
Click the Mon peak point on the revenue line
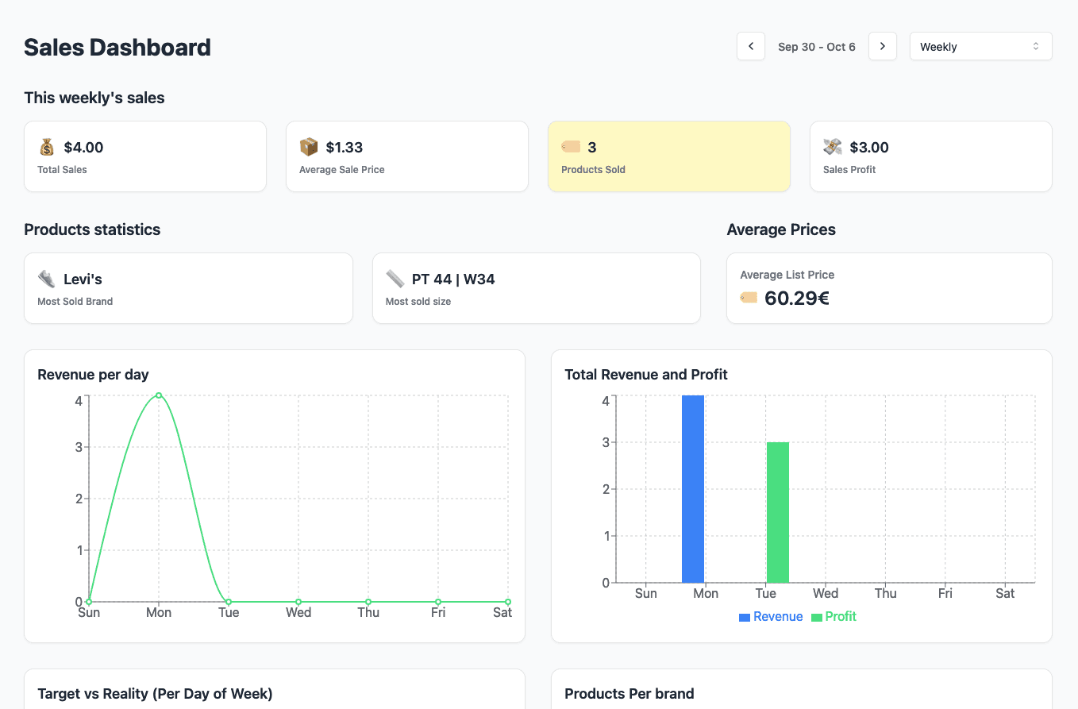(x=159, y=395)
